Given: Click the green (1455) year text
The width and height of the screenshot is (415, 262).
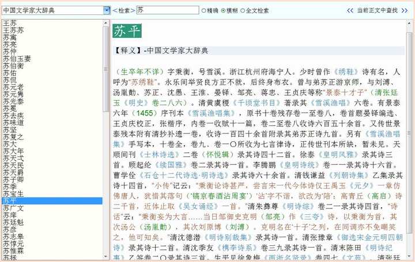Looking at the screenshot, I should pyautogui.click(x=144, y=113).
